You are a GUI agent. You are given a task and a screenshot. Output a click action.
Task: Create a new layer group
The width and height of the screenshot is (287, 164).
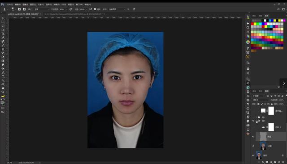[x=275, y=162]
